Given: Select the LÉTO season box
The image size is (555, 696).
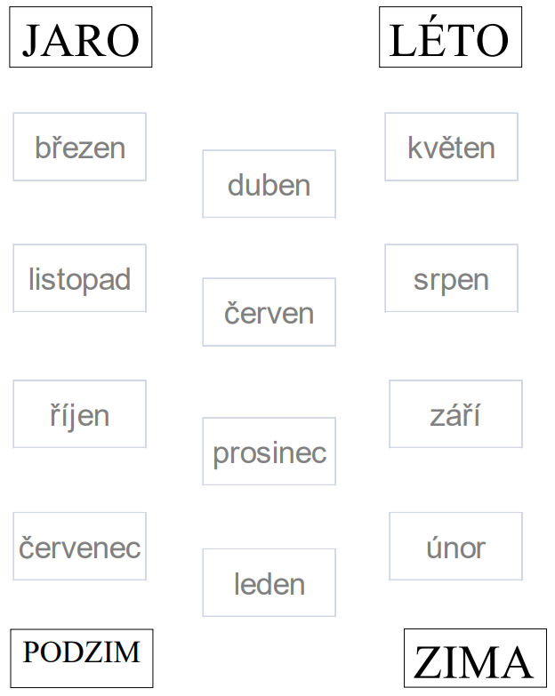Looking at the screenshot, I should (x=450, y=36).
